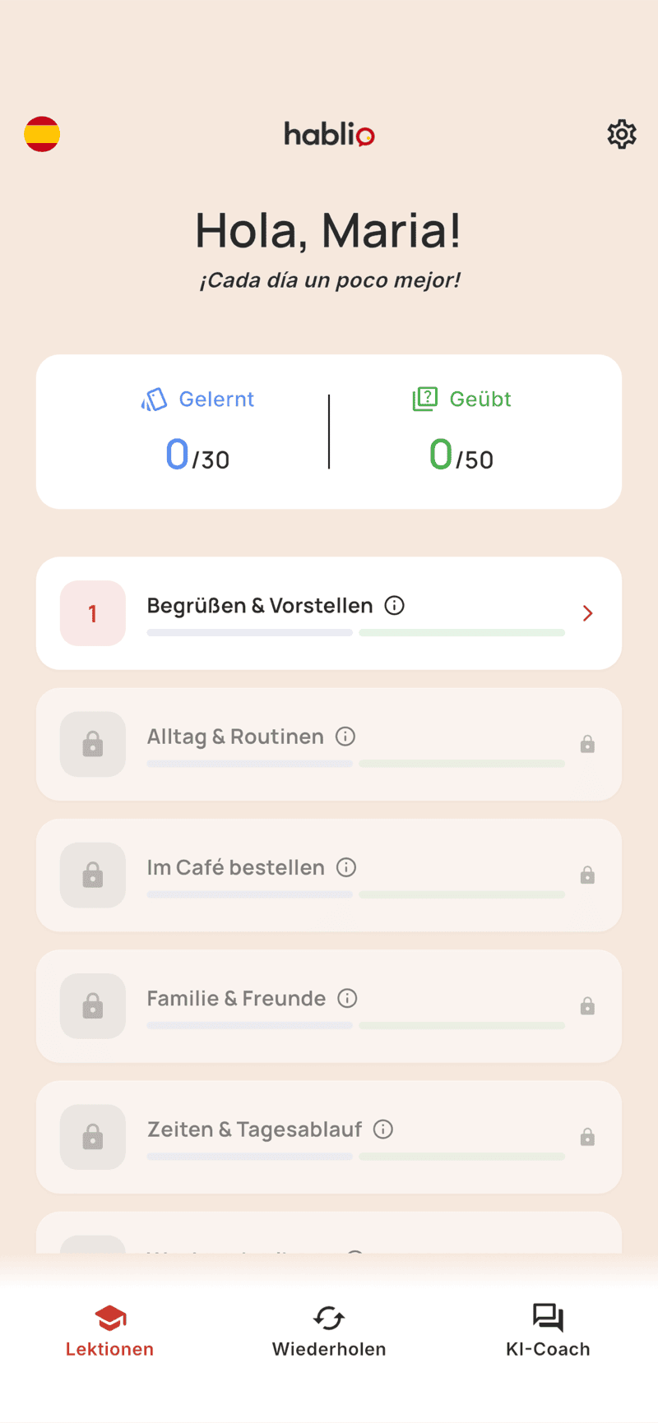The height and width of the screenshot is (1423, 658).
Task: Open lesson 1 using the red chevron
Action: click(x=587, y=613)
